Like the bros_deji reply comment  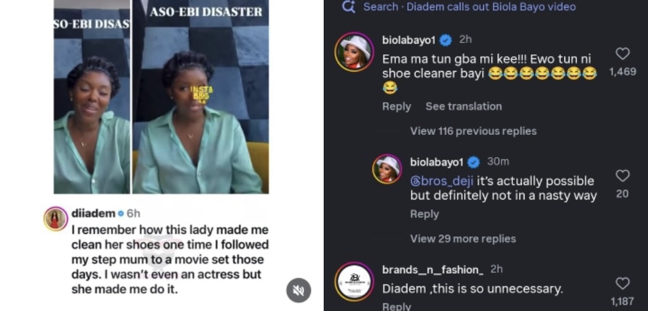(623, 176)
